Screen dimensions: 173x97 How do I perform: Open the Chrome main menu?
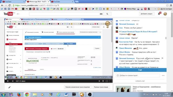tap(171, 5)
